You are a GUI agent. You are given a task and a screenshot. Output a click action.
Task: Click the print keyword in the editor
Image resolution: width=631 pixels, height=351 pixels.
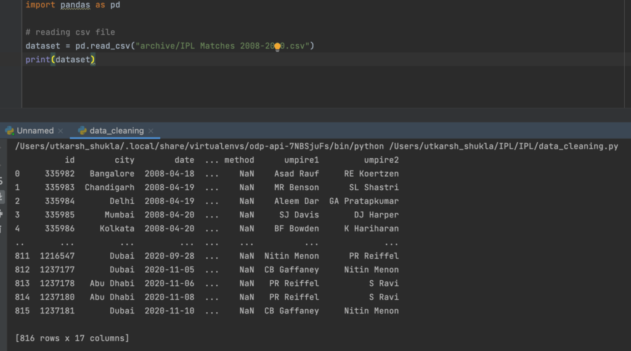click(37, 60)
